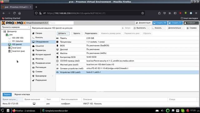Switch to the Cluster log tab
The width and height of the screenshot is (200, 113).
click(x=22, y=94)
